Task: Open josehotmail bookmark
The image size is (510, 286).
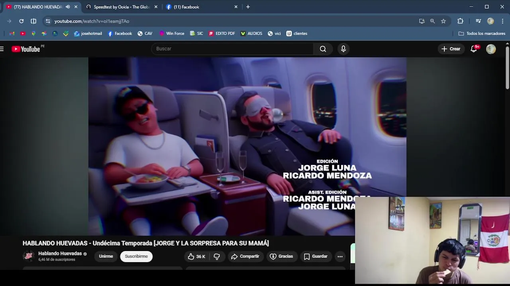Action: pos(88,33)
